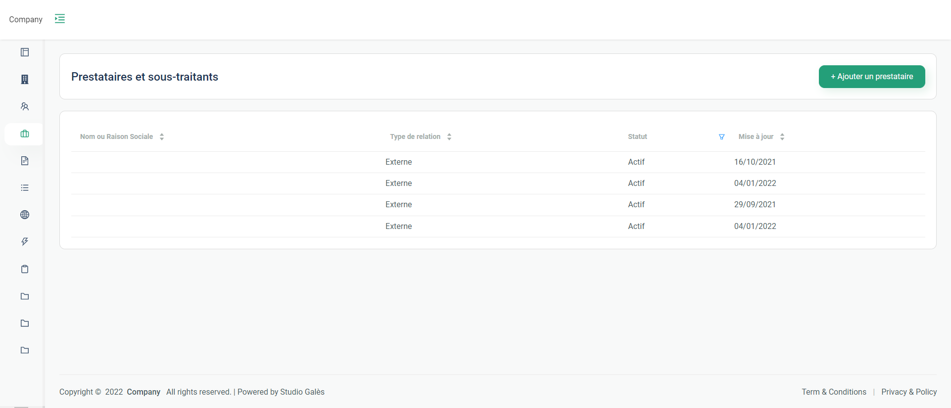Open the Statut column filter
This screenshot has width=951, height=408.
pyautogui.click(x=721, y=137)
